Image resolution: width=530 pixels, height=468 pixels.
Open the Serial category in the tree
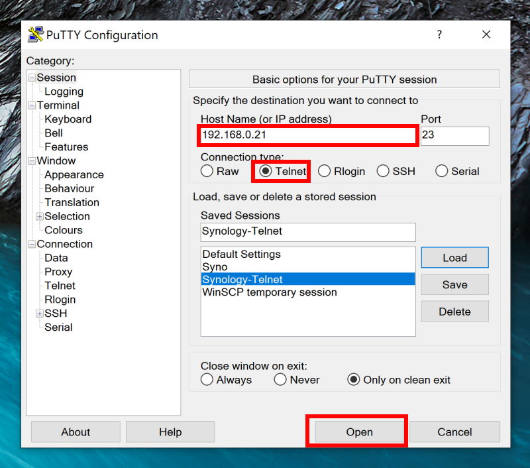point(58,327)
